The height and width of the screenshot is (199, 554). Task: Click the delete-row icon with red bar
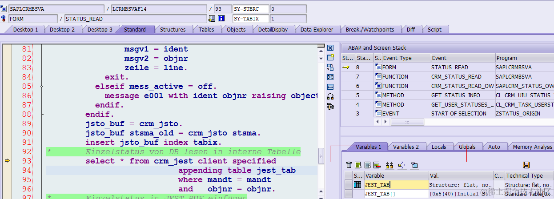377,165
